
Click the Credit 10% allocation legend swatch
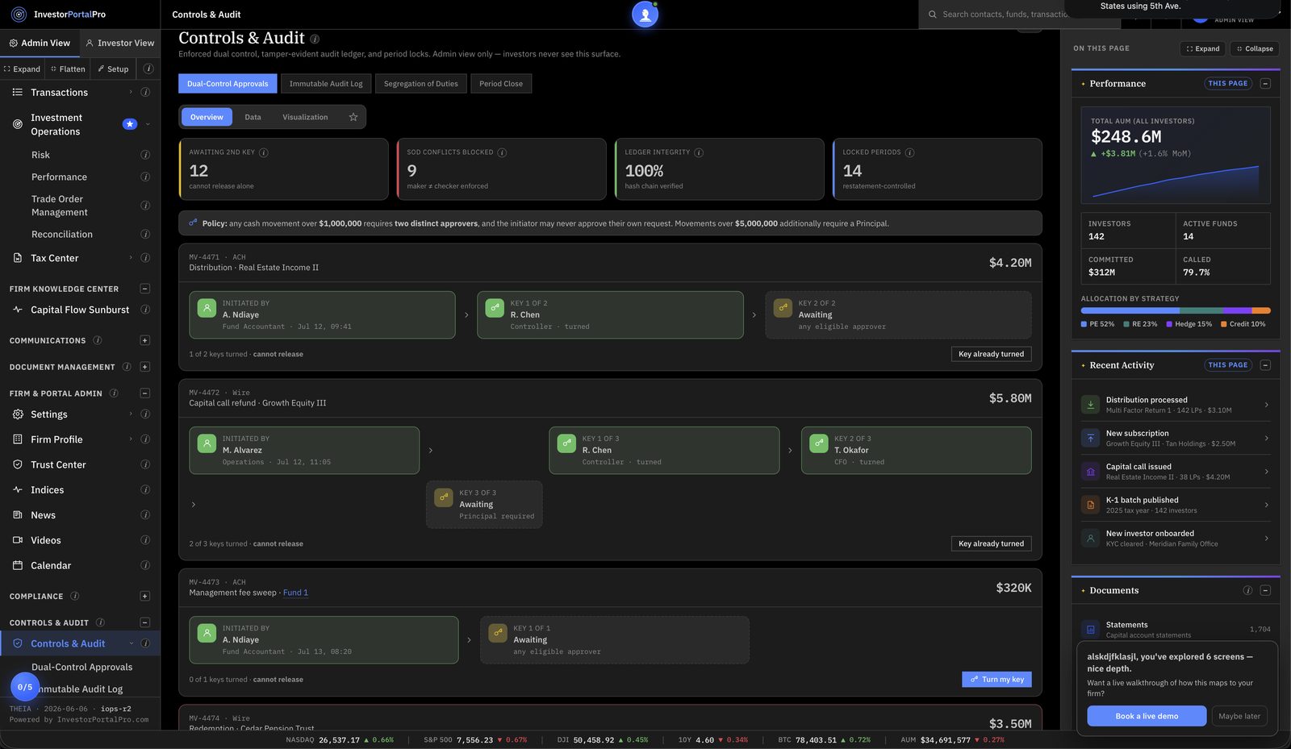1224,324
